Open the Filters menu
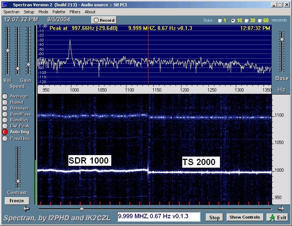This screenshot has height=226, width=292. tap(75, 12)
